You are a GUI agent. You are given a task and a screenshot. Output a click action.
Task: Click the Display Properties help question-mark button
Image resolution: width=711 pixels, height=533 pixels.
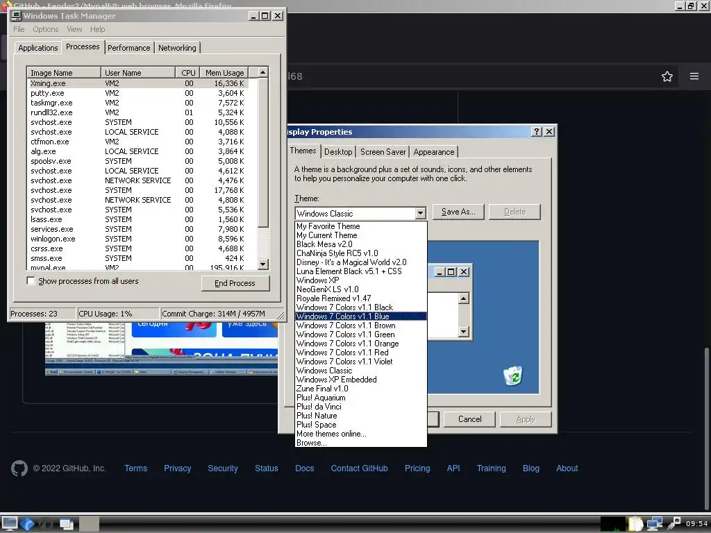coord(537,131)
